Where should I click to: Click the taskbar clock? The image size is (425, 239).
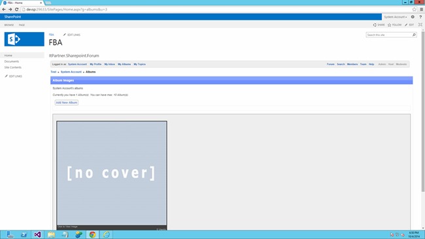click(414, 234)
